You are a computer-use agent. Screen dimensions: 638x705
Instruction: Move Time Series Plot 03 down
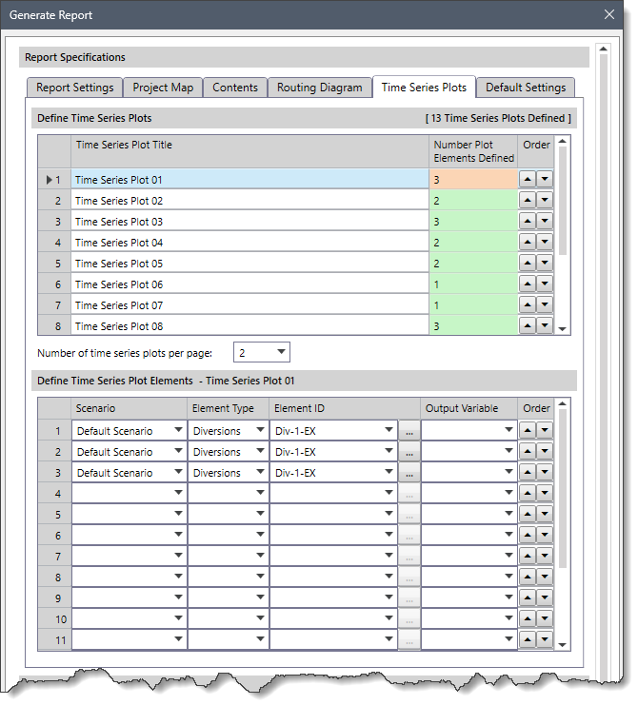[x=545, y=221]
